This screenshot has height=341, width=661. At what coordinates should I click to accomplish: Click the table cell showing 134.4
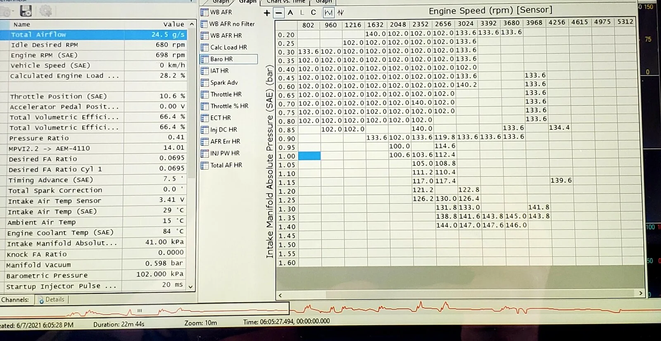[559, 128]
